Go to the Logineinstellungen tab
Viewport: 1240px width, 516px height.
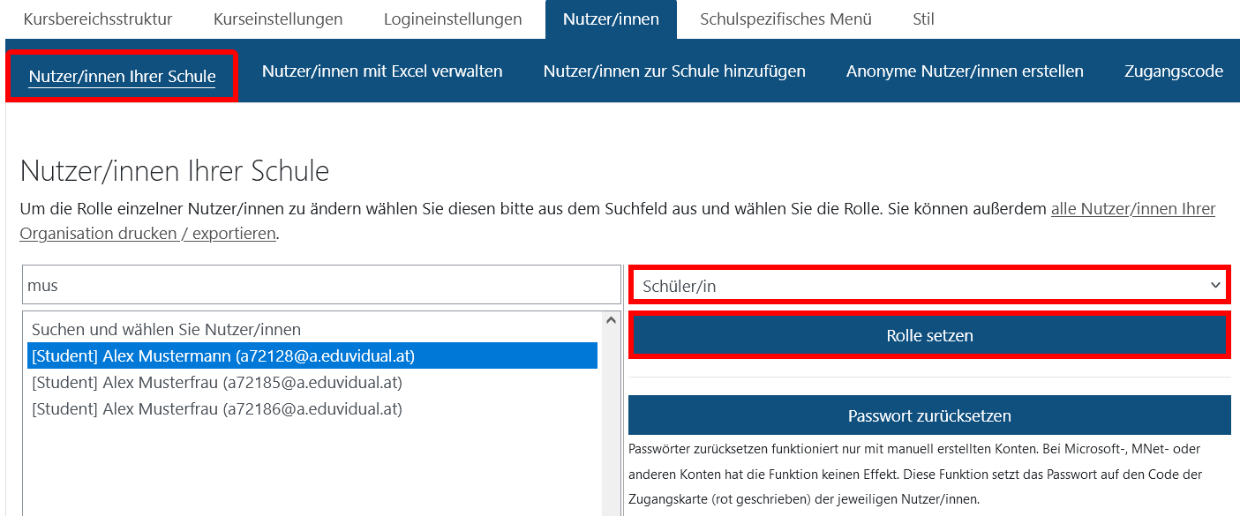453,19
